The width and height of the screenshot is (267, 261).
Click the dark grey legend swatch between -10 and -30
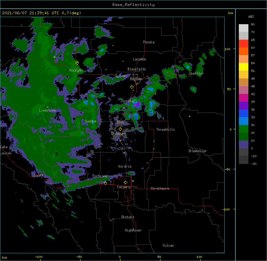pyautogui.click(x=243, y=160)
